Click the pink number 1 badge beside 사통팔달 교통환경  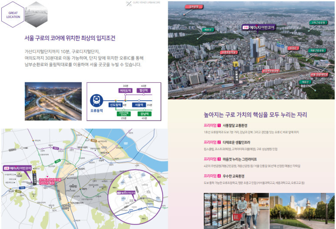pos(219,125)
